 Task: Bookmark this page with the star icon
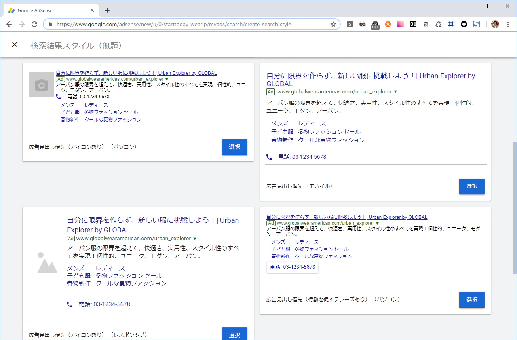pyautogui.click(x=333, y=24)
